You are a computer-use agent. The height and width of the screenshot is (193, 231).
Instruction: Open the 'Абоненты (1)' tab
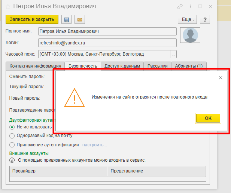coord(189,66)
